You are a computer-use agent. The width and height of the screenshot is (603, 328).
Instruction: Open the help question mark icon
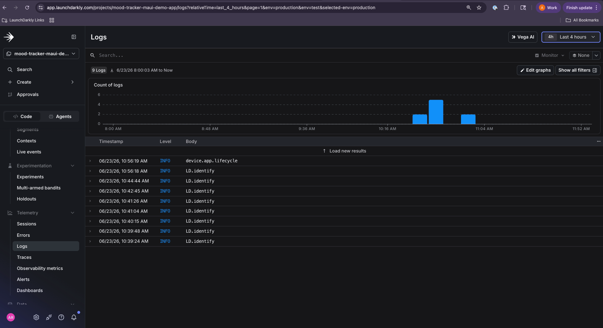[x=61, y=317]
